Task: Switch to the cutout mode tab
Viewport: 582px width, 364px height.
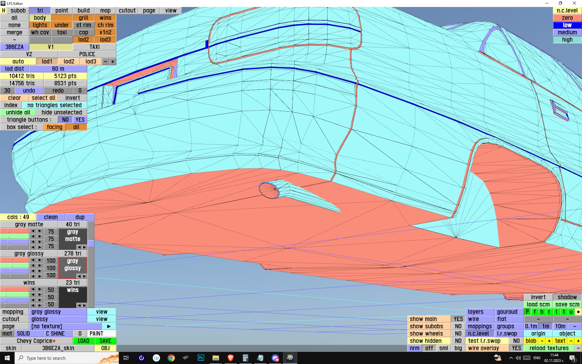Action: tap(127, 11)
